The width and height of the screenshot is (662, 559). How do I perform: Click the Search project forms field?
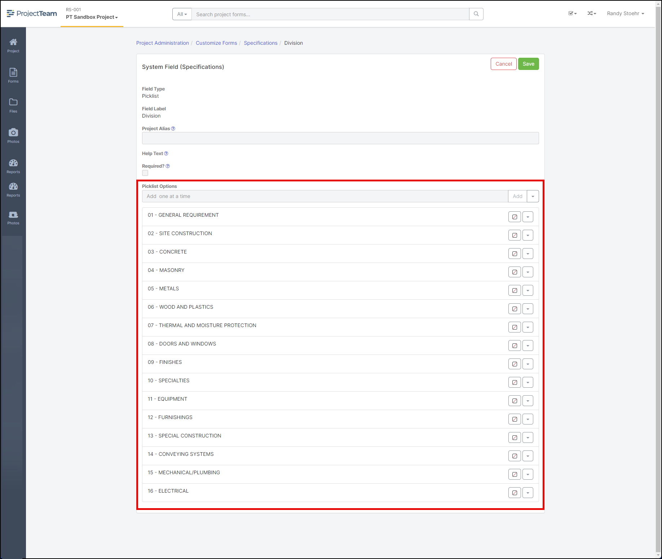tap(330, 14)
